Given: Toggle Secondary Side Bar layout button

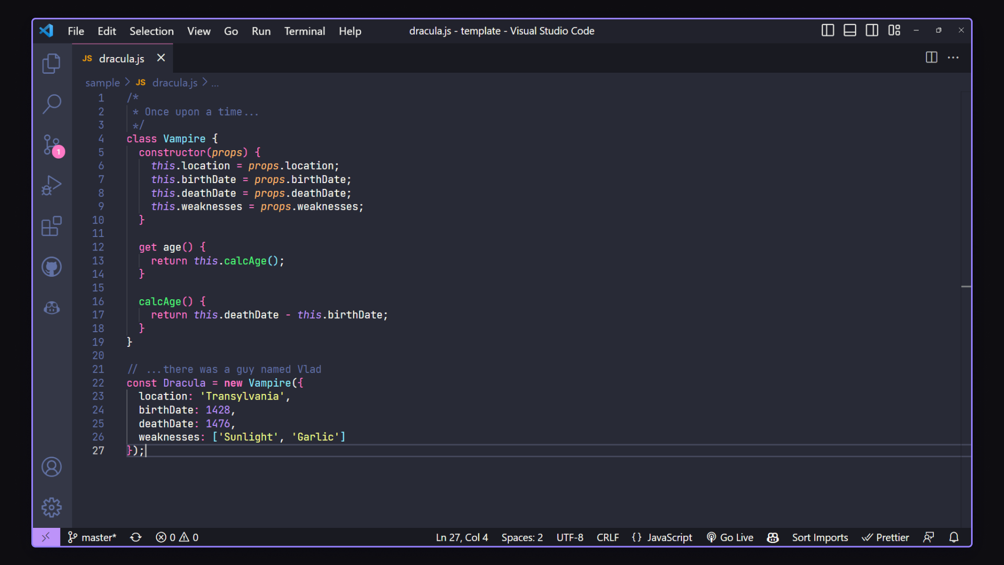Looking at the screenshot, I should [872, 30].
